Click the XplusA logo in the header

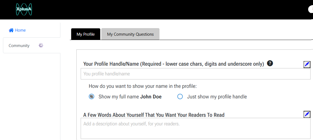[24, 9]
